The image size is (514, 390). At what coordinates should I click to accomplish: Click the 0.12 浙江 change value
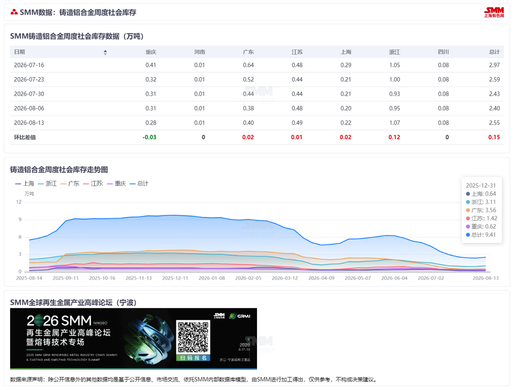point(395,138)
